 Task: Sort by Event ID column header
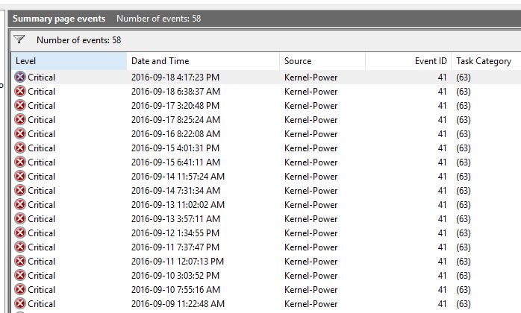(x=408, y=61)
